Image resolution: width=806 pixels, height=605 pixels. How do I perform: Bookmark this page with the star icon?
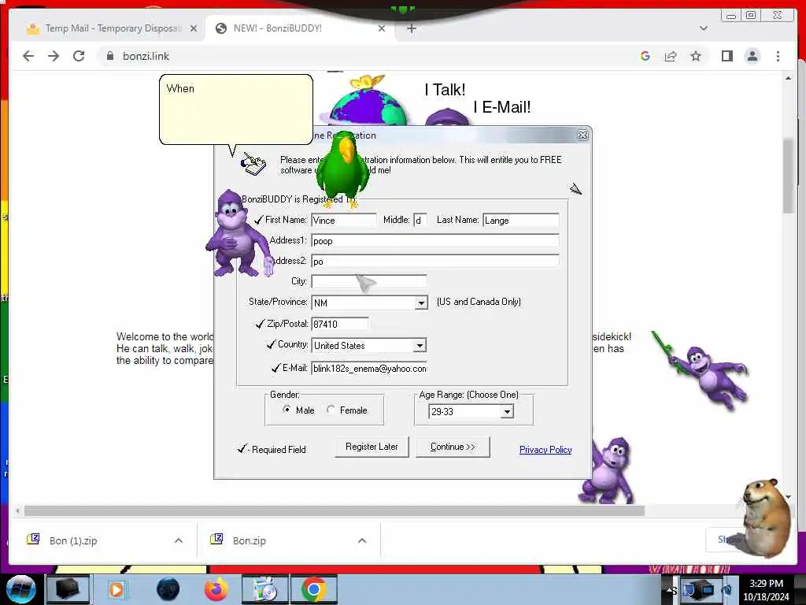696,56
